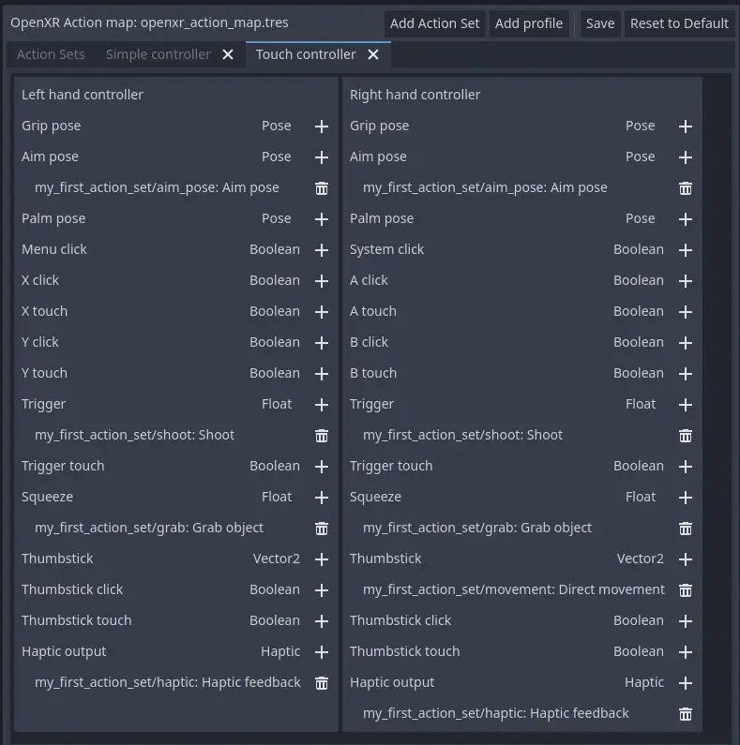Add binding to right A click
The height and width of the screenshot is (745, 740).
686,281
